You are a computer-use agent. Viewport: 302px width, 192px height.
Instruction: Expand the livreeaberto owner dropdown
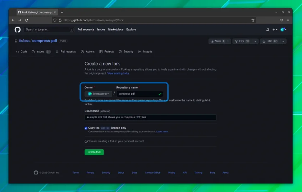98,94
